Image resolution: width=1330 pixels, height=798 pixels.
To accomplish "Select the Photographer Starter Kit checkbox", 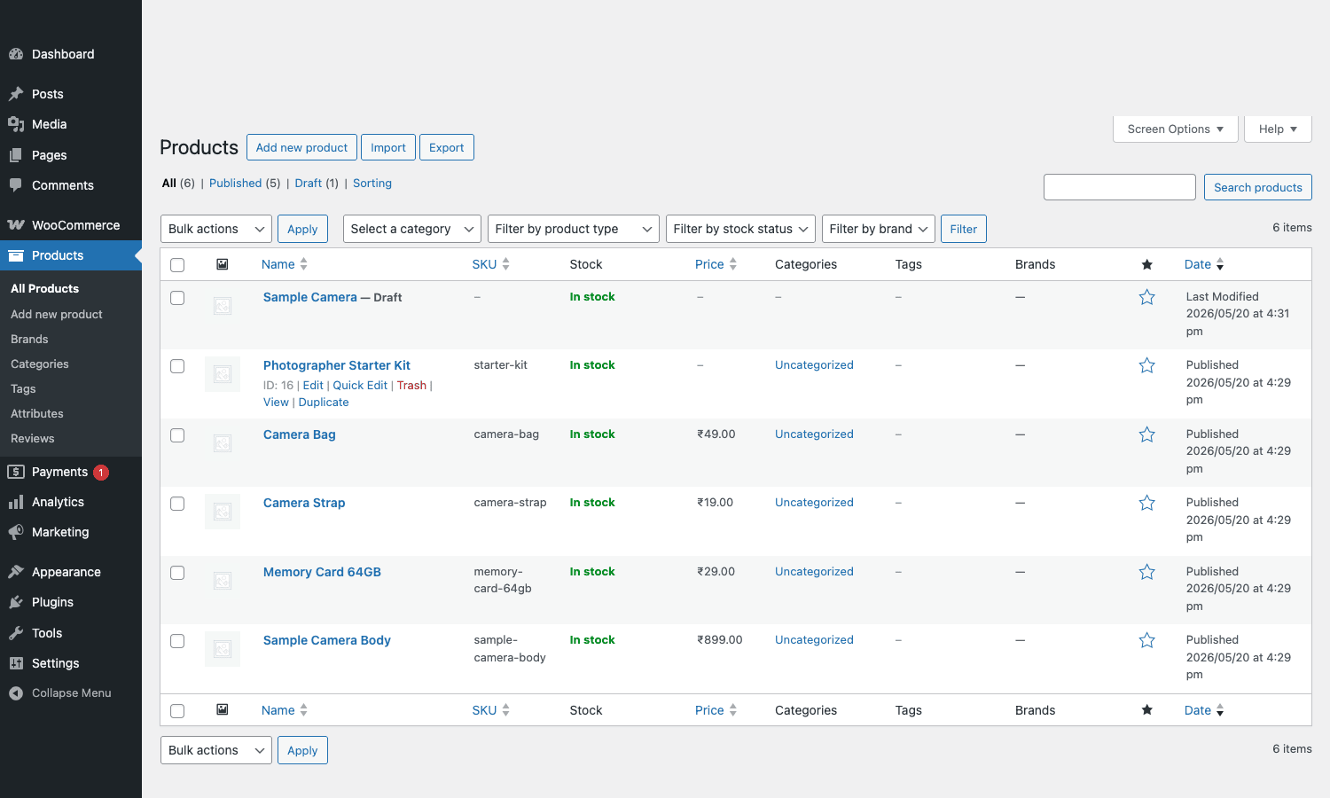I will pyautogui.click(x=177, y=366).
